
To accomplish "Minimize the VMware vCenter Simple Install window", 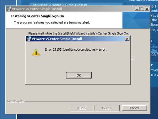I will click(x=137, y=9).
